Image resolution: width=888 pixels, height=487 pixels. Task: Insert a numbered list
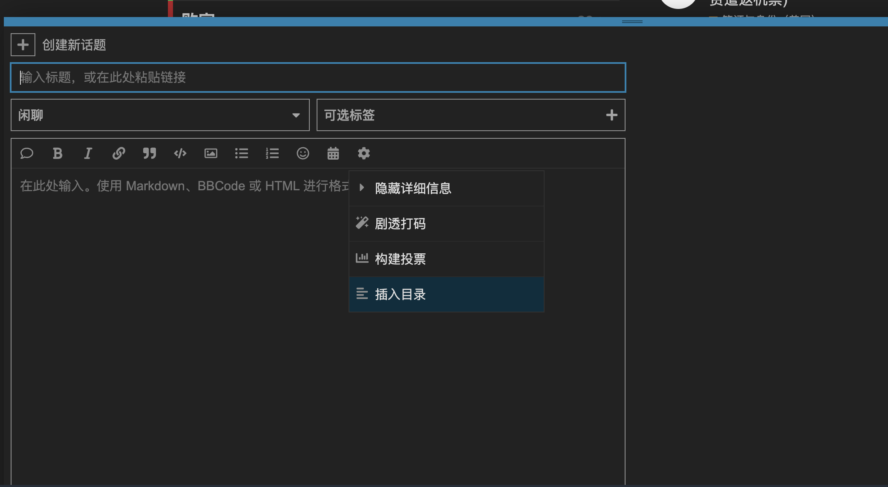(x=272, y=153)
